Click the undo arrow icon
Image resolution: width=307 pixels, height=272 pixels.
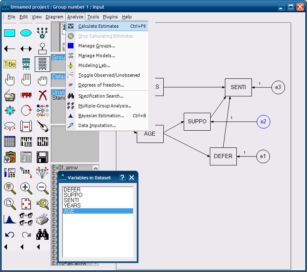click(10, 234)
